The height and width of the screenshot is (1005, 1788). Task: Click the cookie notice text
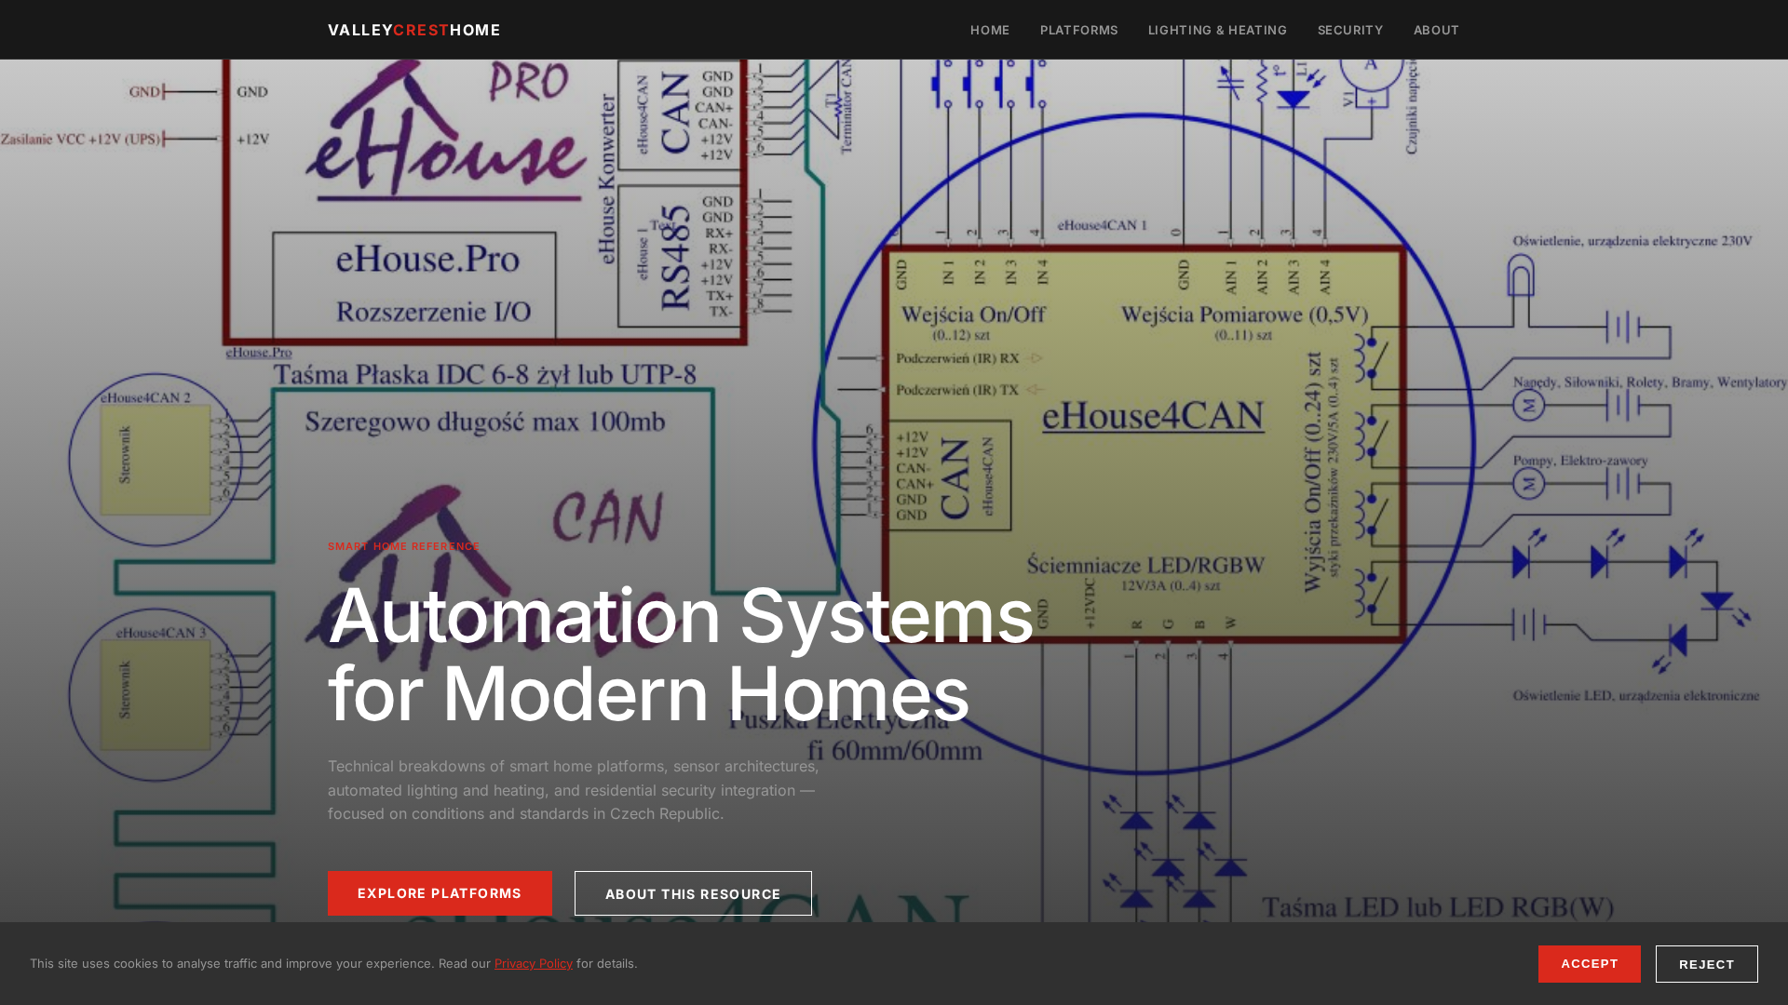pyautogui.click(x=333, y=963)
